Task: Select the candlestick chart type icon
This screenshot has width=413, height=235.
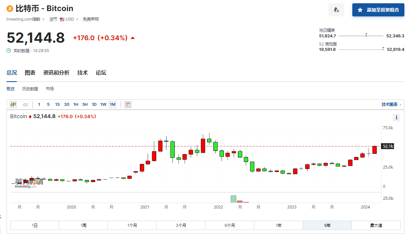Action: [x=14, y=105]
